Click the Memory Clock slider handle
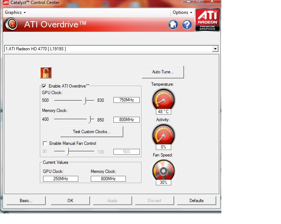Viewport: 281px width, 224px height. pyautogui.click(x=89, y=120)
